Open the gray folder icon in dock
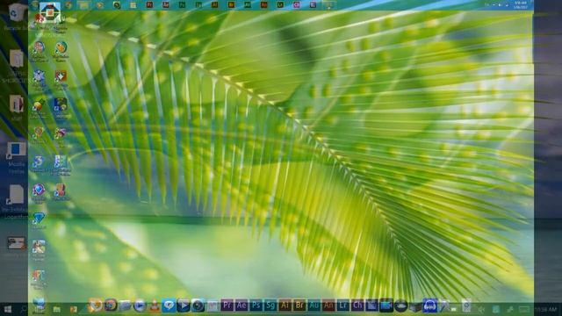The height and width of the screenshot is (316, 562). (x=125, y=305)
